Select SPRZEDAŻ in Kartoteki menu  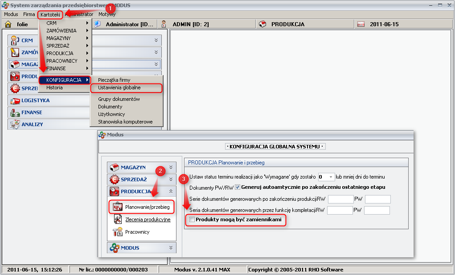66,46
